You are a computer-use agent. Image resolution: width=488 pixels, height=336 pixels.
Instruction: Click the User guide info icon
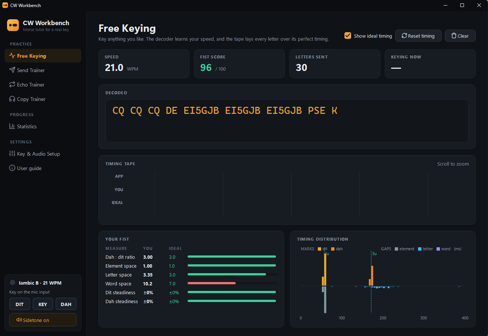pyautogui.click(x=12, y=168)
